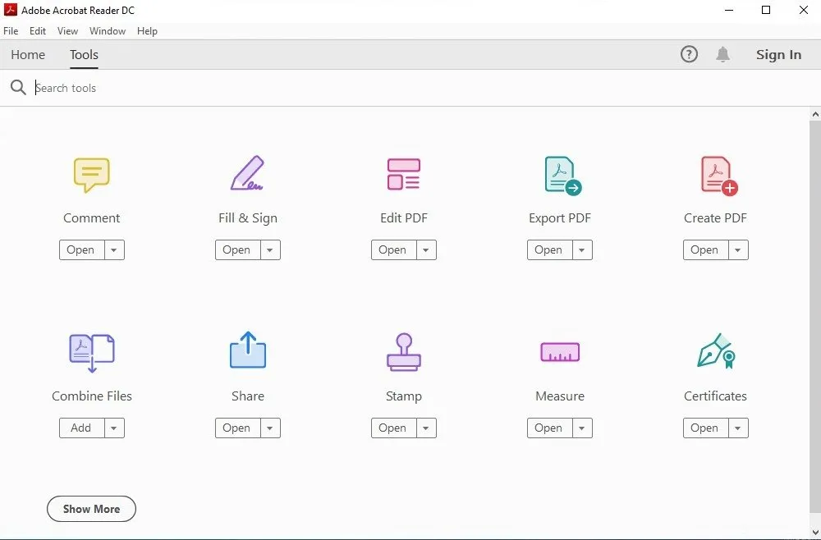821x540 pixels.
Task: Open the help question mark icon
Action: pyautogui.click(x=689, y=54)
